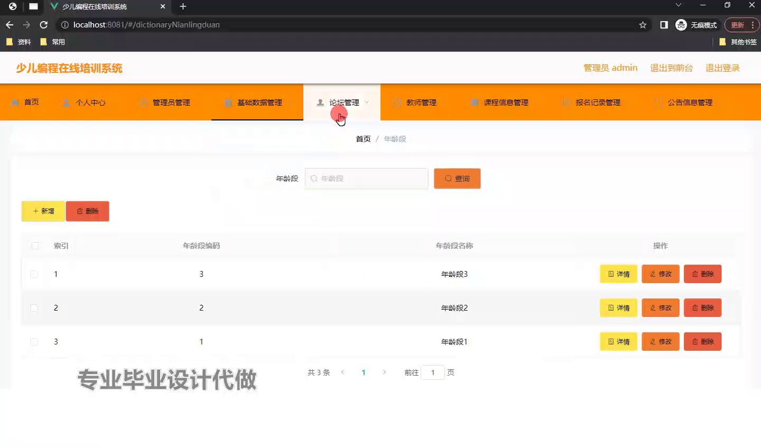Click the 查询 search button

[x=457, y=179]
